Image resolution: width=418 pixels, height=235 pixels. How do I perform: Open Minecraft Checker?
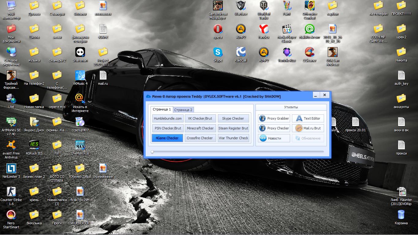200,128
